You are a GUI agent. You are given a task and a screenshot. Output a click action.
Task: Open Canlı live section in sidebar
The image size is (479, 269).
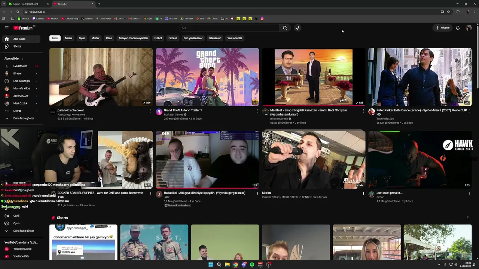tap(22, 216)
